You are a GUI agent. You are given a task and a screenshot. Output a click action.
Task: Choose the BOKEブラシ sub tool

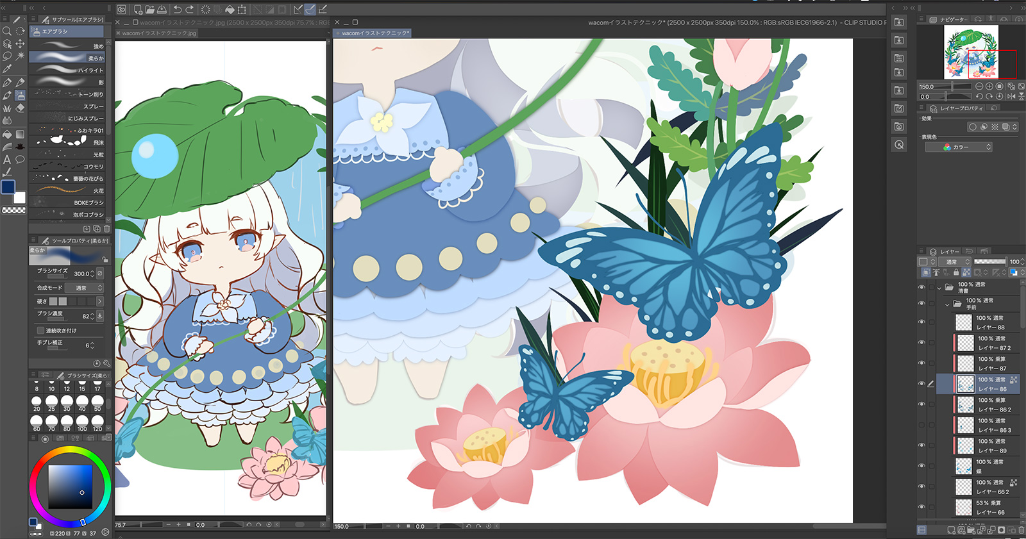[67, 202]
